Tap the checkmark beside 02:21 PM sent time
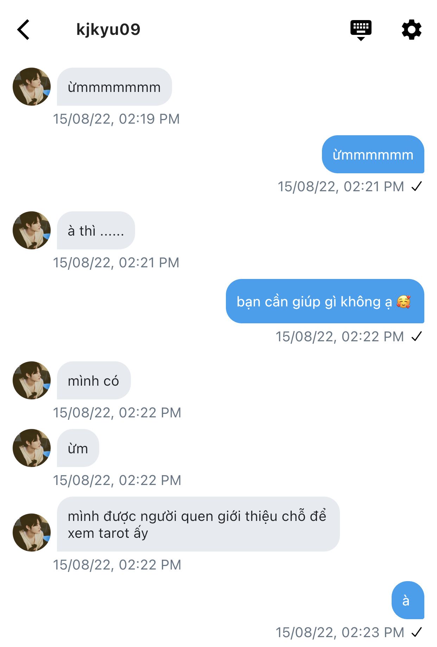Viewport: 437px width, 647px height. tap(417, 186)
